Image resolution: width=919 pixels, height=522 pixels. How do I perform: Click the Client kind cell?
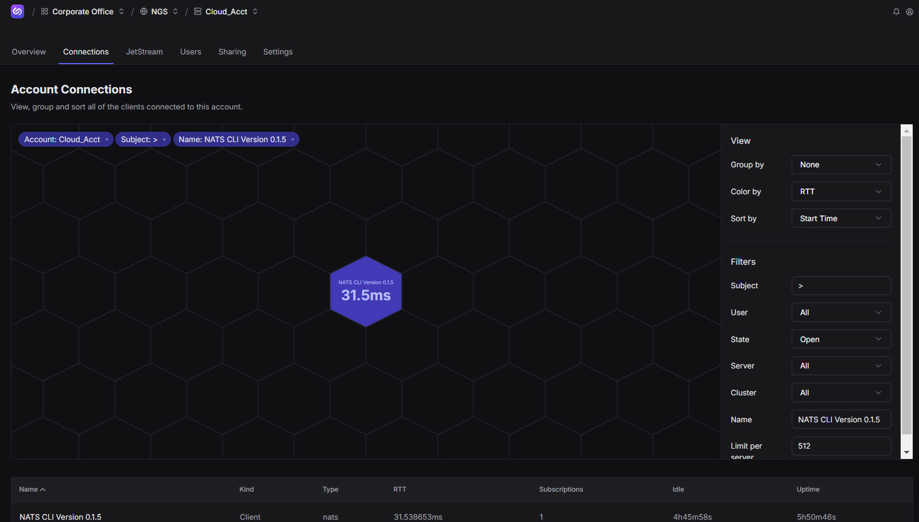click(250, 517)
